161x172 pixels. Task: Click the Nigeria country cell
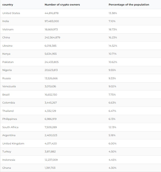pyautogui.click(x=7, y=70)
